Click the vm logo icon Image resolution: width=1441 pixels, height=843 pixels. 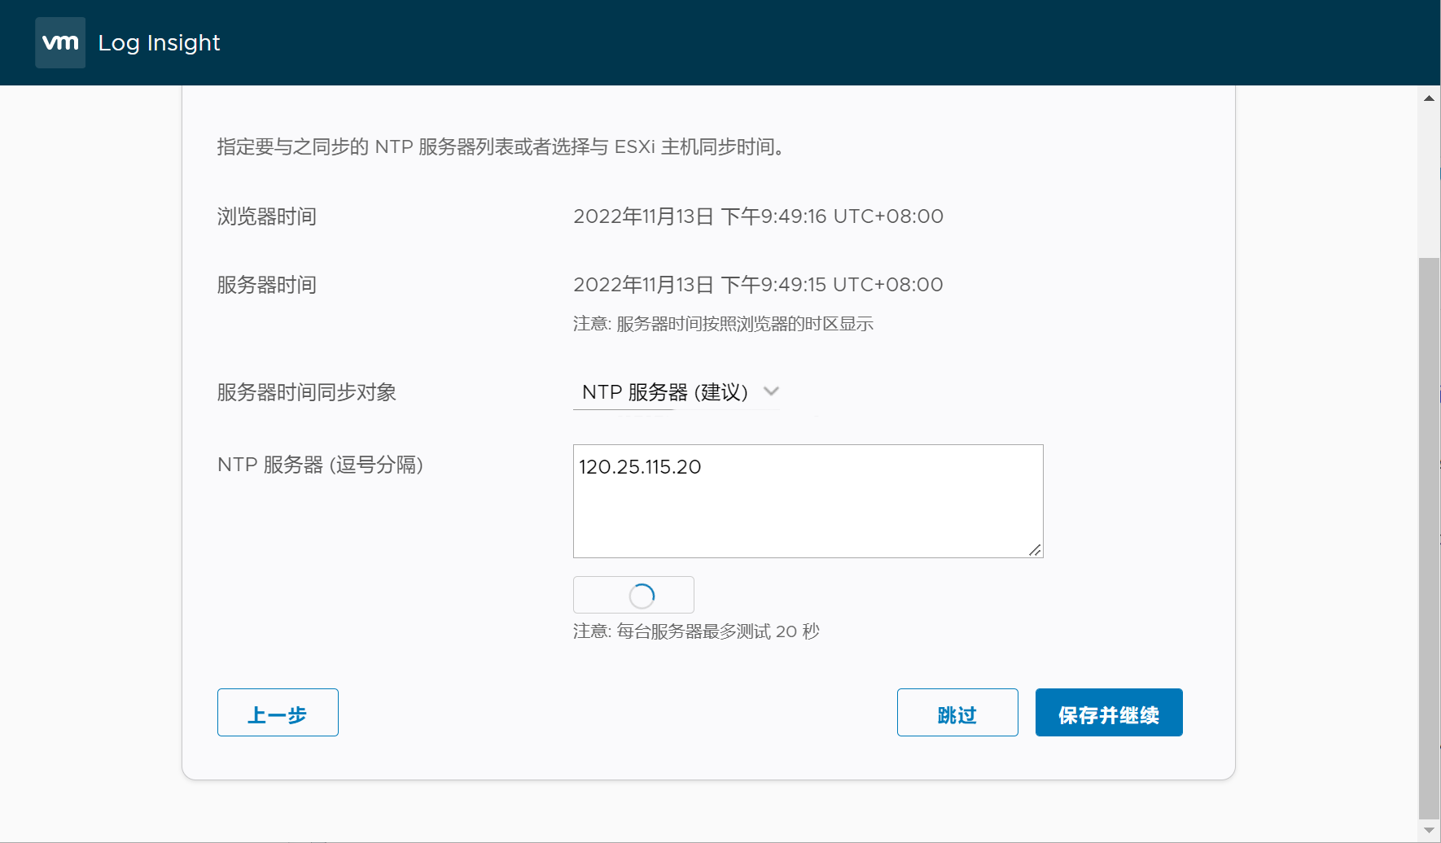[60, 42]
